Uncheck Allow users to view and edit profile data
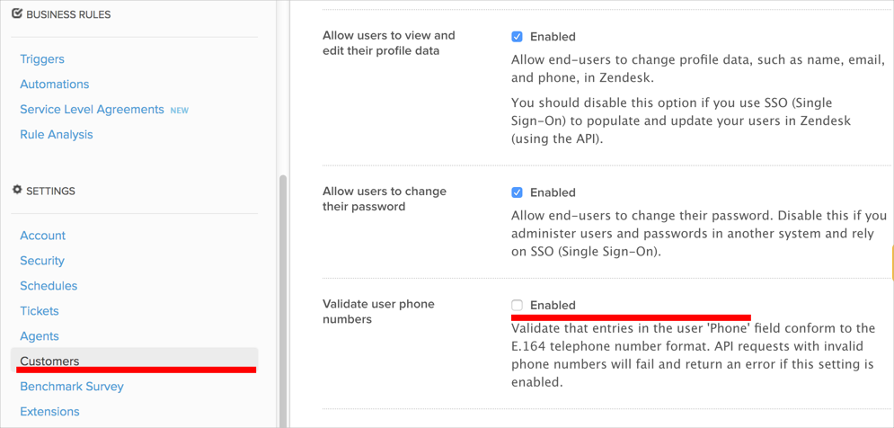 tap(518, 37)
